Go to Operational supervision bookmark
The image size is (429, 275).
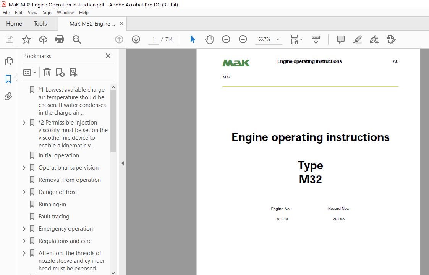68,168
